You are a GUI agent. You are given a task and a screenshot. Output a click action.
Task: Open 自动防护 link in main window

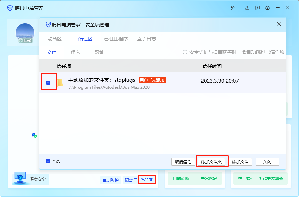pos(110,180)
